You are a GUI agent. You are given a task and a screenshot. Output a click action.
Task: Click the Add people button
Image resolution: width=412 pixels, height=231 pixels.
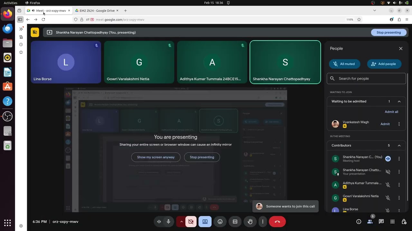384,64
